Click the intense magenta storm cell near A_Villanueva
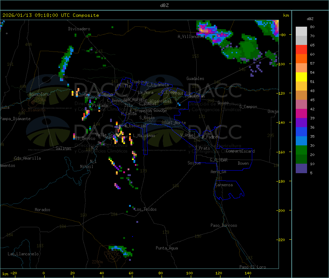The image size is (329, 278). tap(205, 29)
